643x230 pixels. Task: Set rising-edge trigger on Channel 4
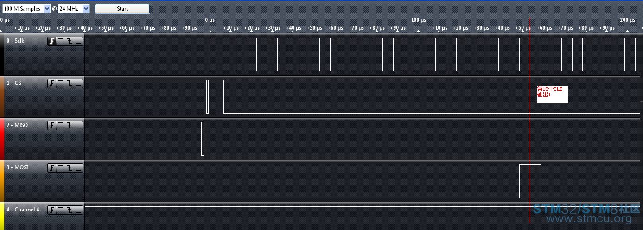click(x=52, y=210)
